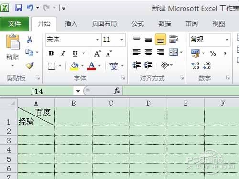The width and height of the screenshot is (239, 179).
Task: Toggle Bold formatting
Action: [x=51, y=53]
